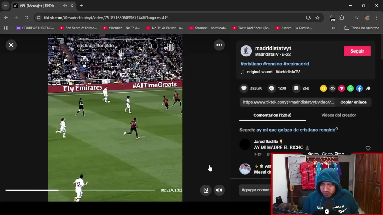Open Jared Badillo's black avatar
The width and height of the screenshot is (383, 215).
tap(245, 145)
